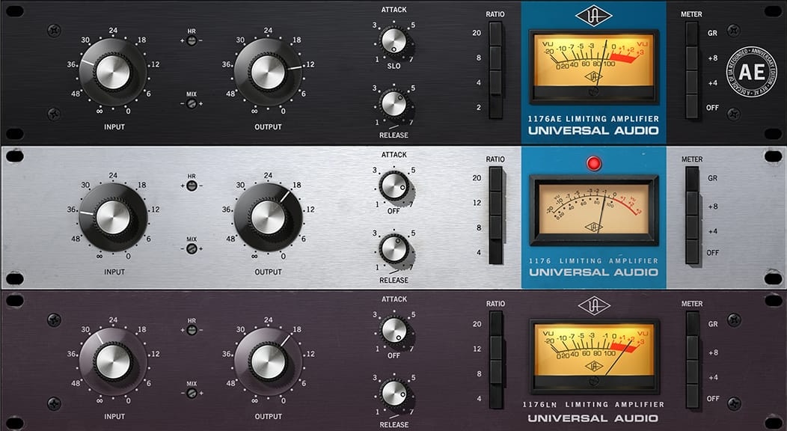787x431 pixels.
Task: Click the ATTACK knob on the 1176LN unit
Action: (393, 329)
